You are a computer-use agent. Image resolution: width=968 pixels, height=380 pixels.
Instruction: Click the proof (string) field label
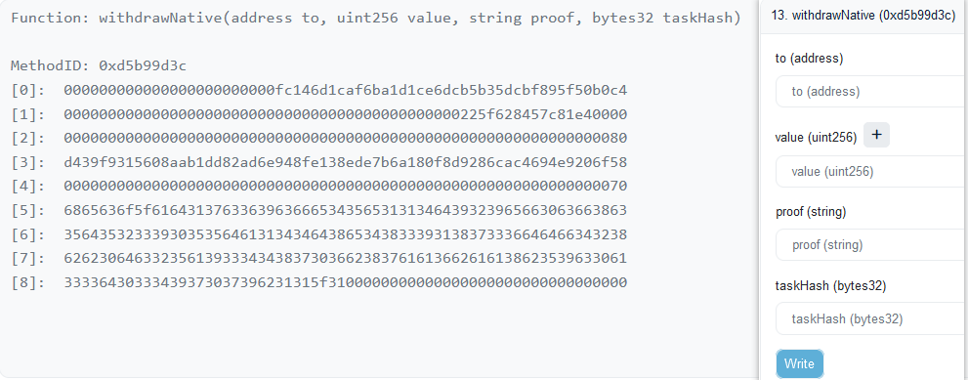(x=811, y=212)
